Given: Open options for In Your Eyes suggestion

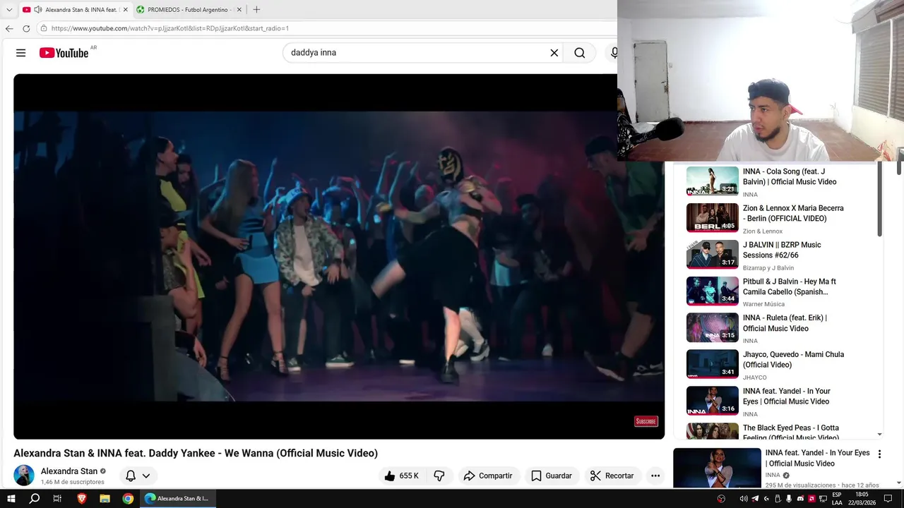Looking at the screenshot, I should 879,454.
